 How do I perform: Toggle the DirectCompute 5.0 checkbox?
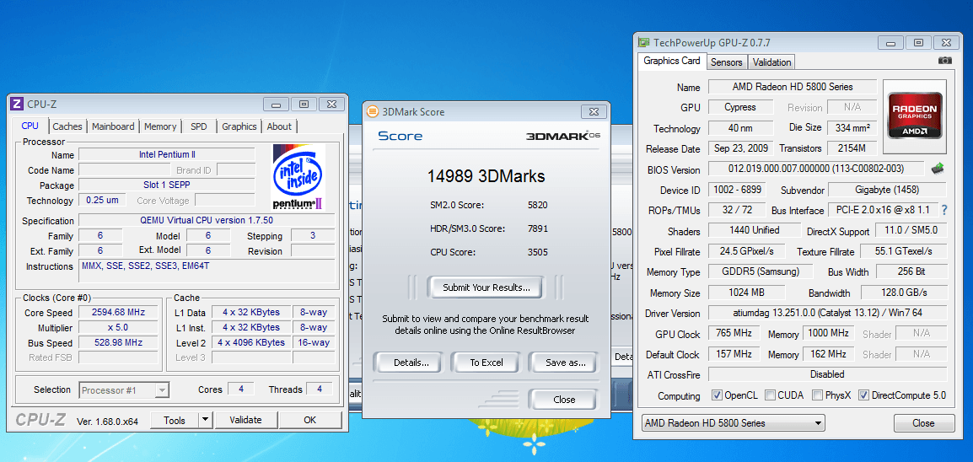[x=863, y=395]
